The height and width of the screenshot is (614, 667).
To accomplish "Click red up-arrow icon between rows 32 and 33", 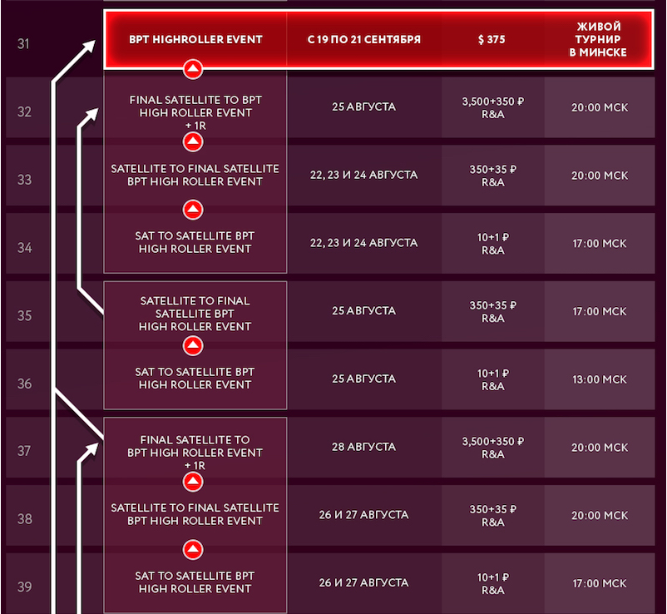I will 193,141.
